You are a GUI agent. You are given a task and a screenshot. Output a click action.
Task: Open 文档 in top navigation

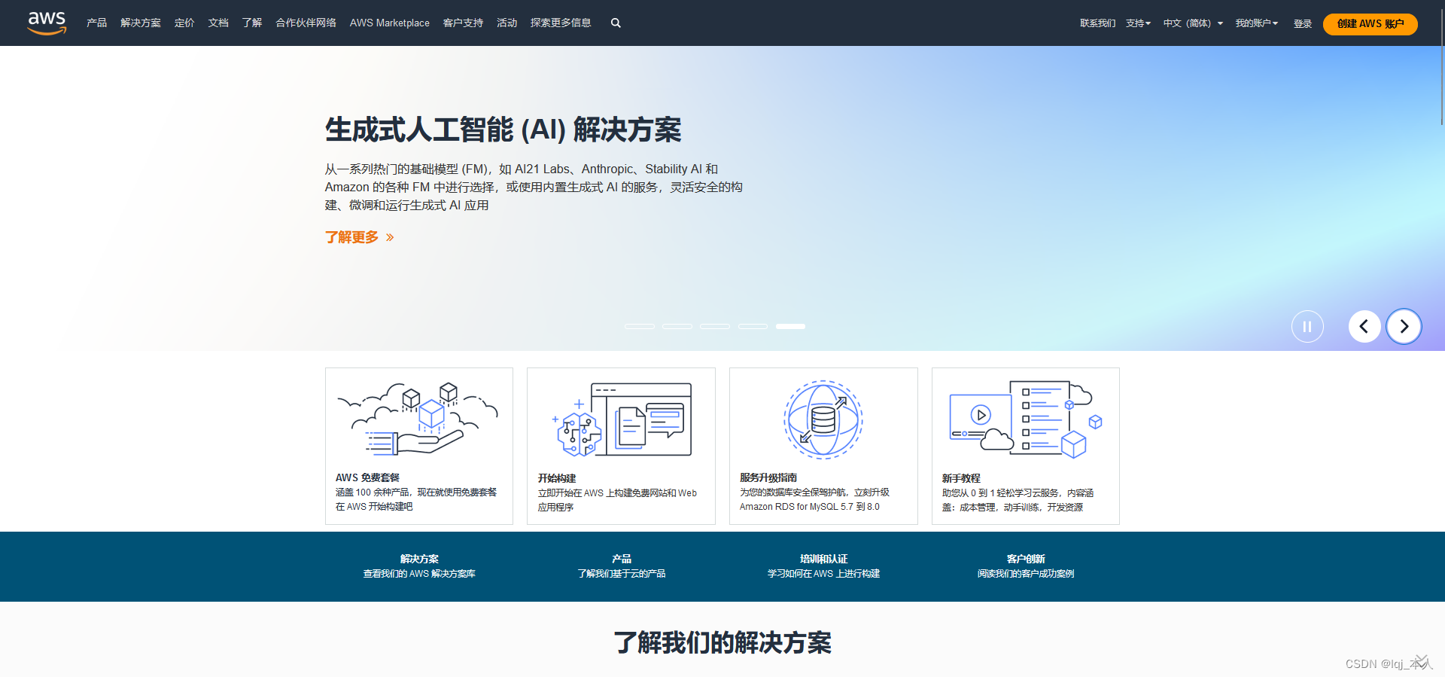click(x=218, y=23)
